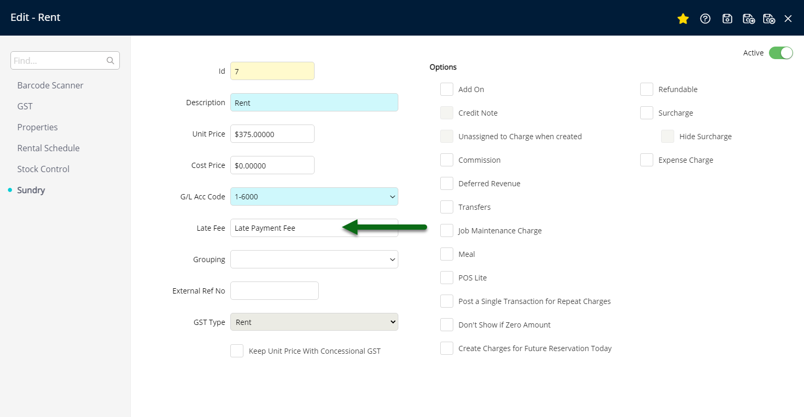Select GST in the sidebar

coord(25,106)
